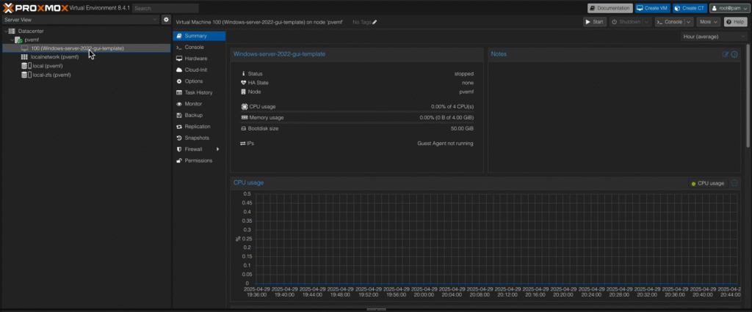Click the HA State 'none' value
The height and width of the screenshot is (312, 752).
coord(468,83)
